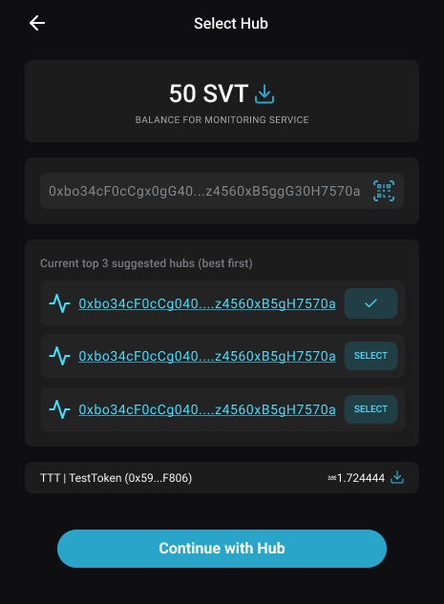Image resolution: width=444 pixels, height=604 pixels.
Task: Tap the small rounding icon before 1.724444
Action: [332, 478]
